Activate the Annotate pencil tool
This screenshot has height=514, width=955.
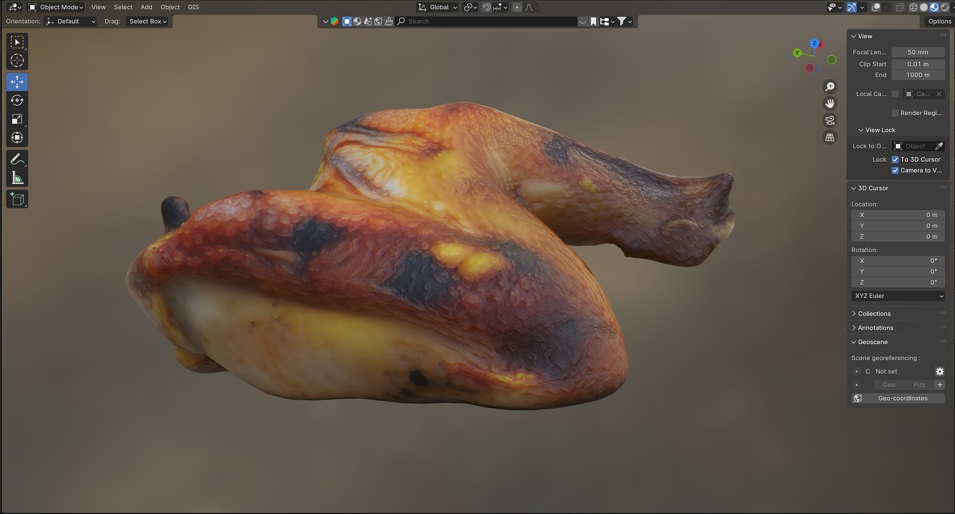(x=17, y=159)
